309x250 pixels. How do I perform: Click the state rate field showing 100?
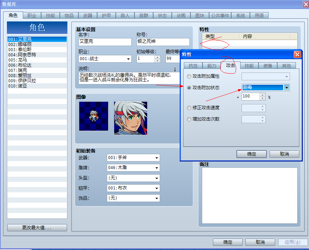[x=251, y=96]
